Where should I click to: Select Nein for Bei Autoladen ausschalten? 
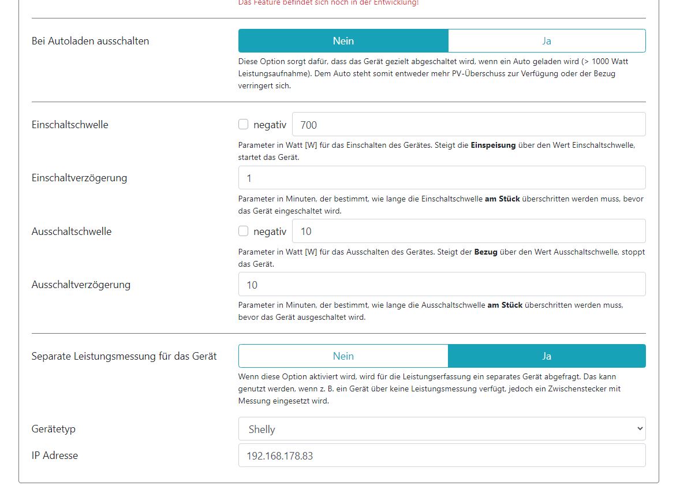click(343, 41)
